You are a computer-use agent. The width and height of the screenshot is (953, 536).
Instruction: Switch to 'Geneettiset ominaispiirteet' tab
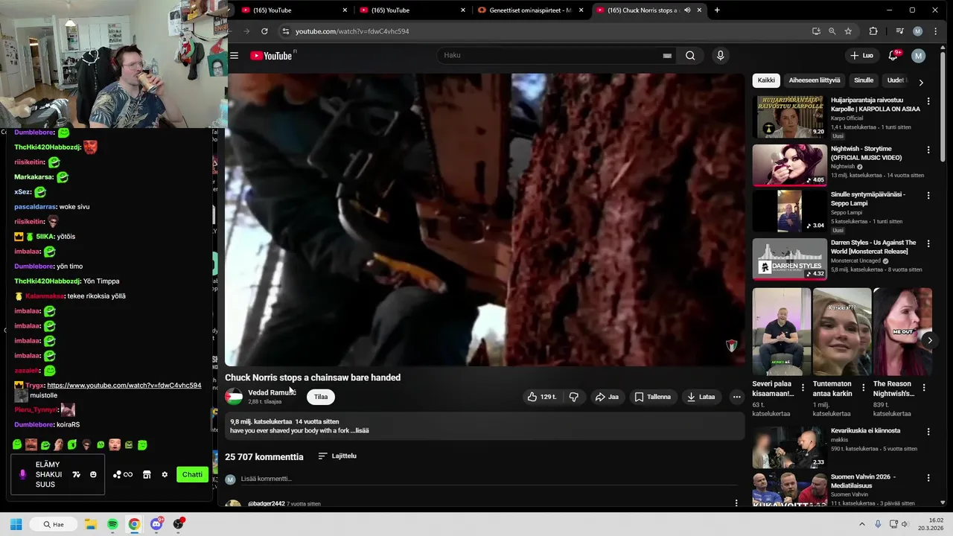tap(531, 10)
